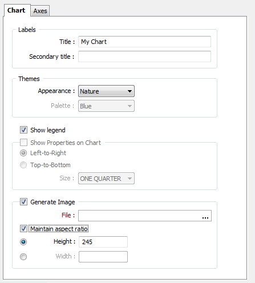The image size is (255, 283).
Task: Click the File browse ellipsis button
Action: [x=205, y=216]
